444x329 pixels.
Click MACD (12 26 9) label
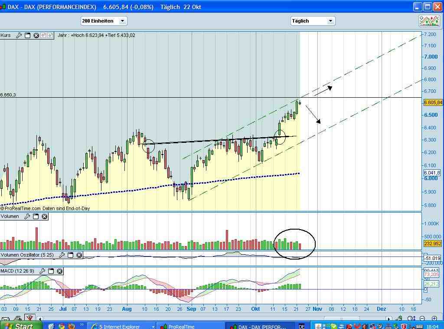pos(17,271)
